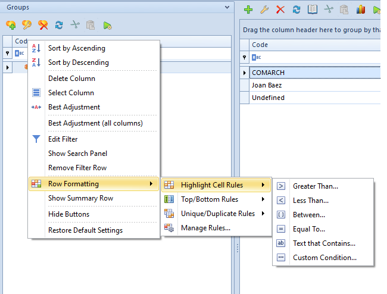The image size is (387, 294).
Task: Select Delete Column in context menu
Action: [94, 79]
